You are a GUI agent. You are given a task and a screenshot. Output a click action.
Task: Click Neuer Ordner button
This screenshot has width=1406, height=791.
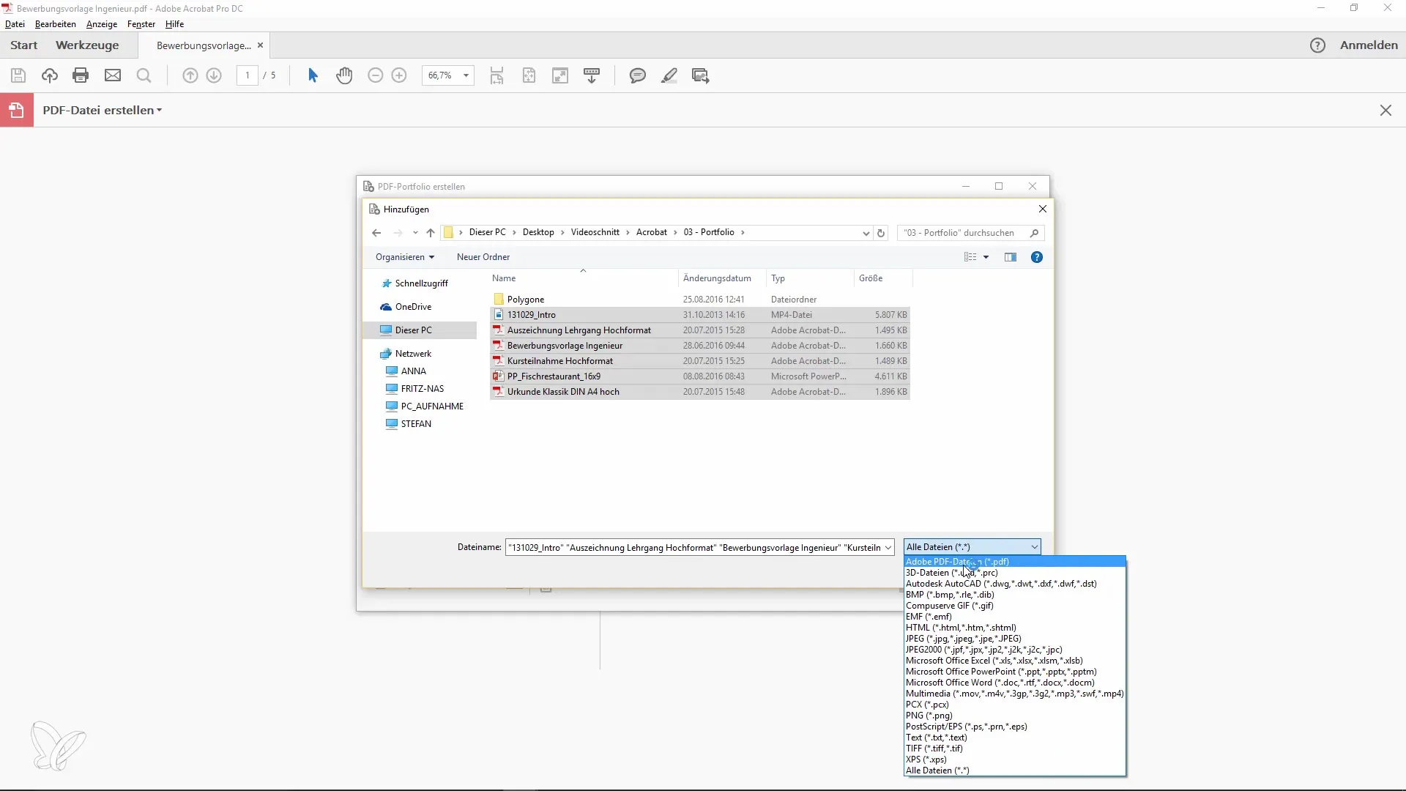[x=483, y=257]
